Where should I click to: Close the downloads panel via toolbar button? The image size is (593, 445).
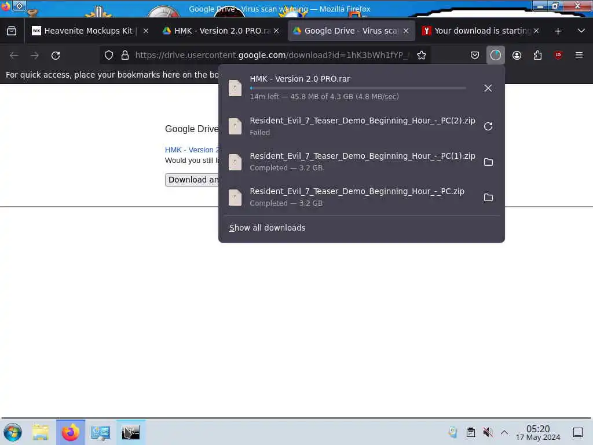[496, 55]
